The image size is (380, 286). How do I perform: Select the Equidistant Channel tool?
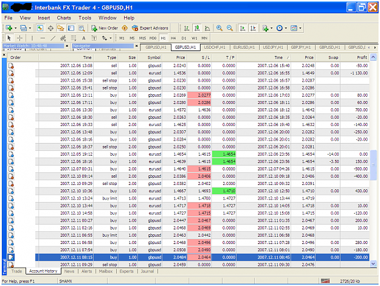(63, 38)
